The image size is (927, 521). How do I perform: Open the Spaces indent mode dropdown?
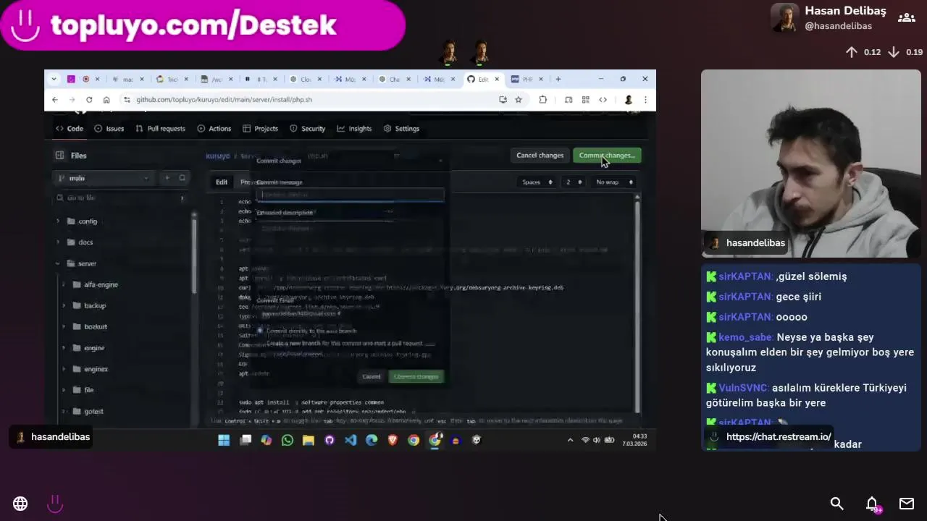[x=537, y=182]
